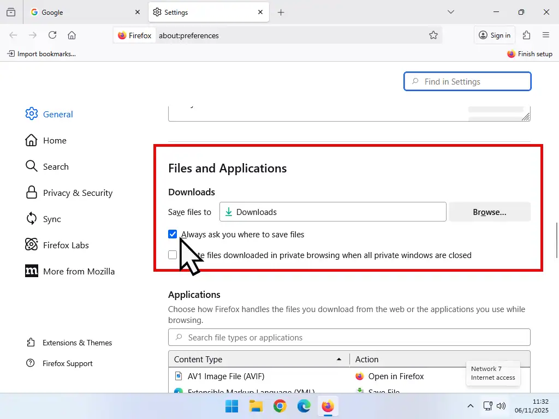The height and width of the screenshot is (419, 559).
Task: Click the volume icon in the system tray
Action: click(x=501, y=406)
